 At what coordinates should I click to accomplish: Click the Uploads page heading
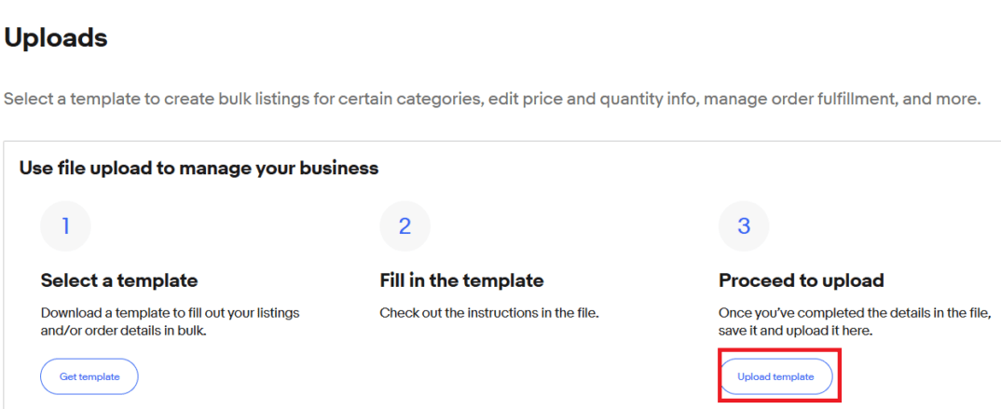point(56,38)
